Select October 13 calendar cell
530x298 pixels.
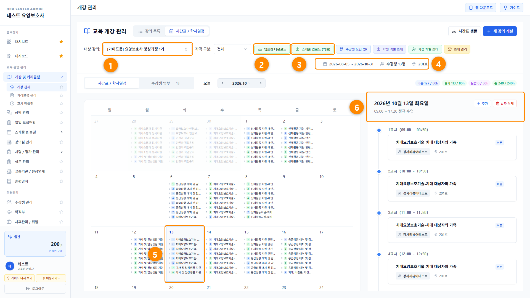pos(185,254)
